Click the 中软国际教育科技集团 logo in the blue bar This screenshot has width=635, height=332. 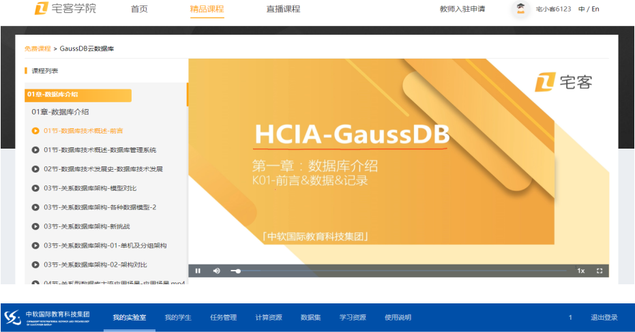click(47, 318)
